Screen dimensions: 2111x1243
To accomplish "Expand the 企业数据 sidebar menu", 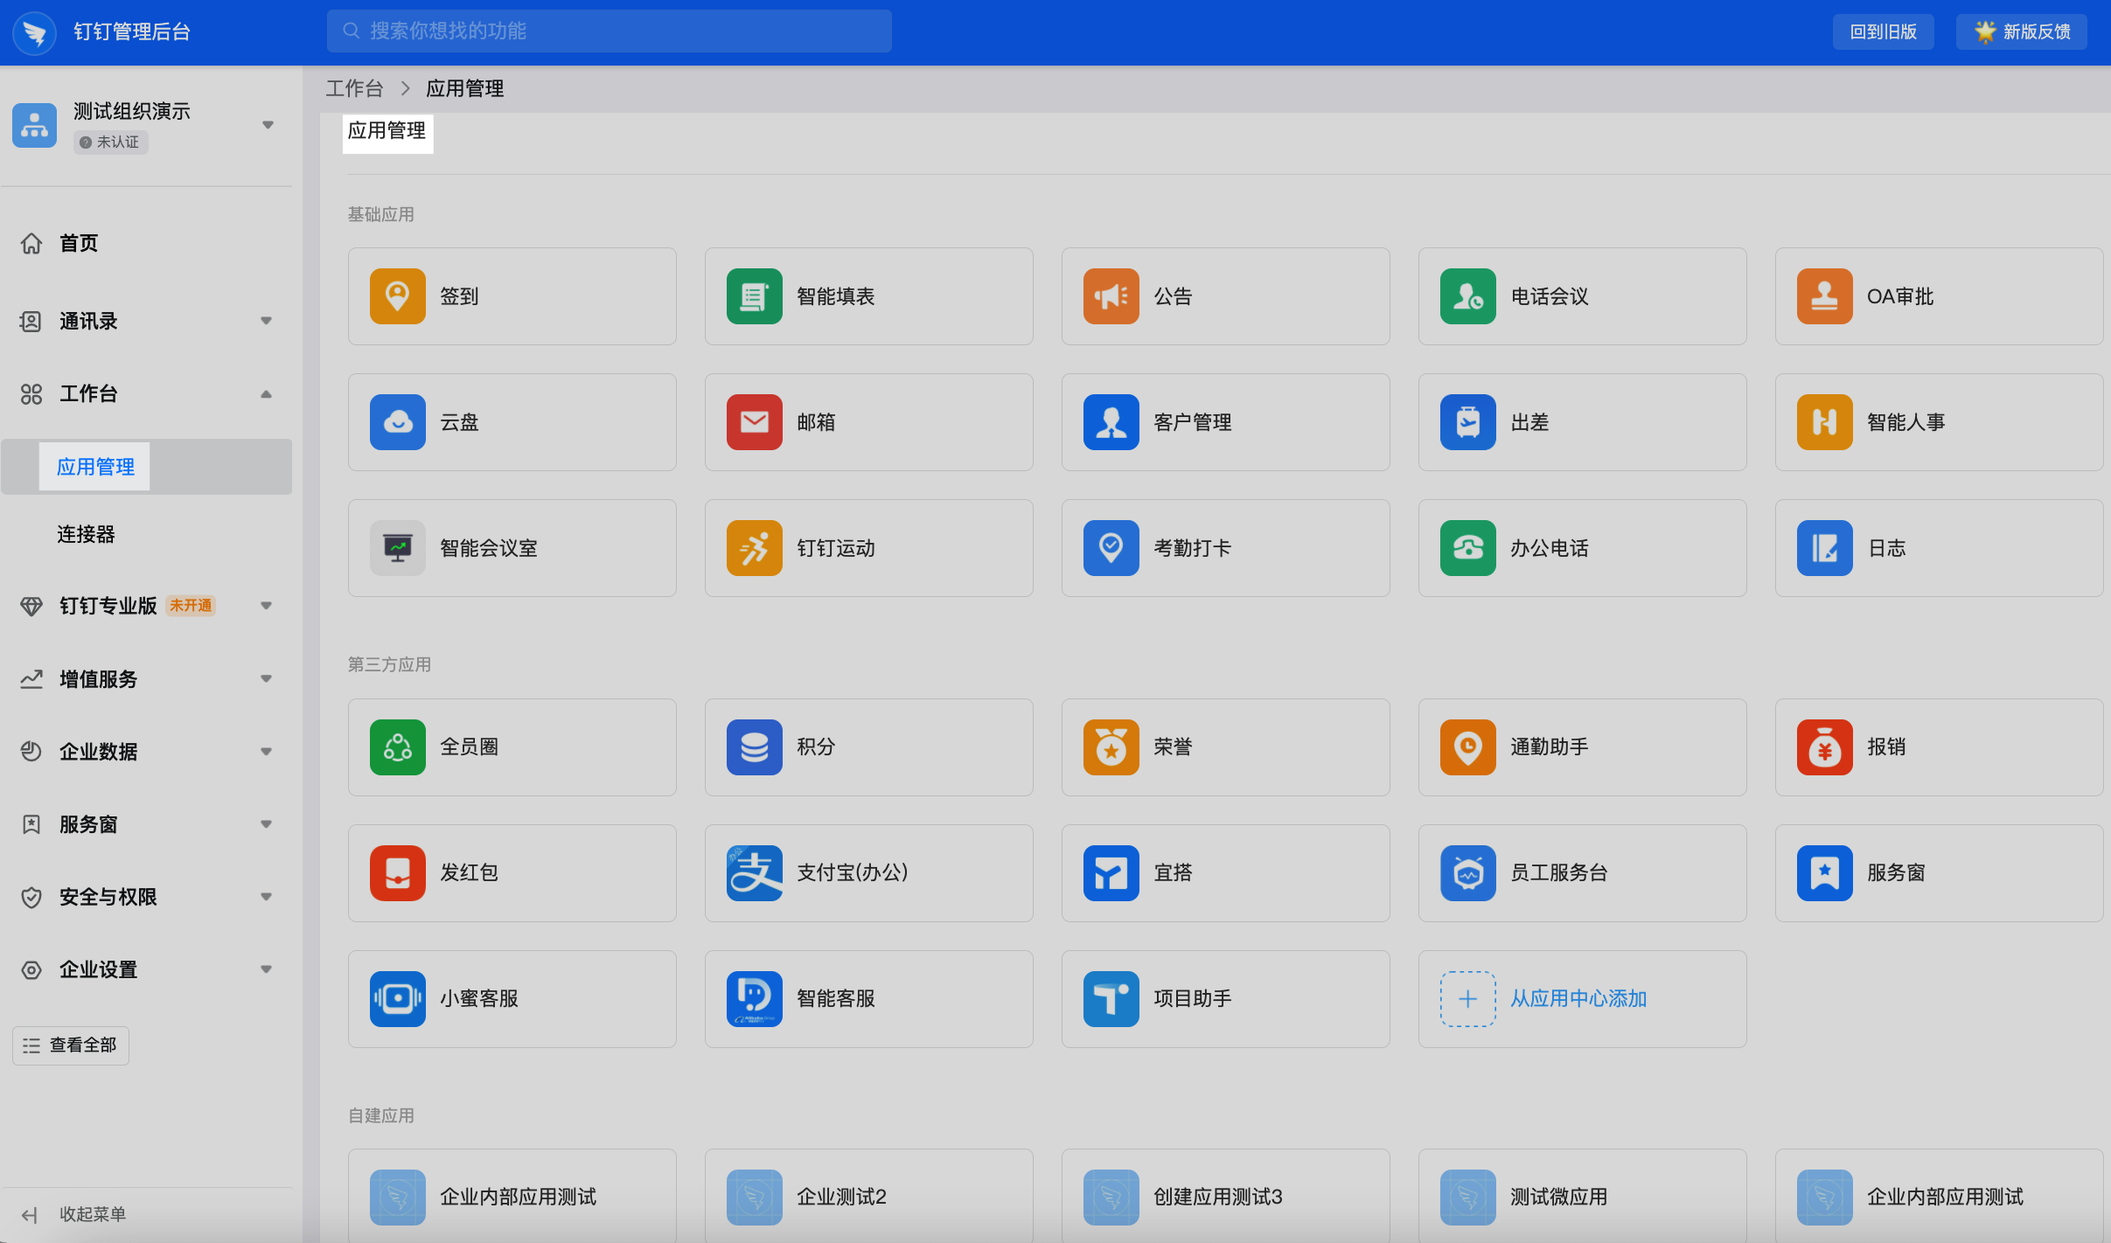I will [266, 752].
